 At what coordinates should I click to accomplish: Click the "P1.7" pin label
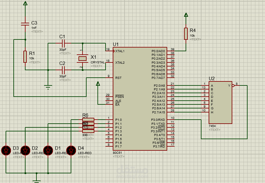pos(118,146)
